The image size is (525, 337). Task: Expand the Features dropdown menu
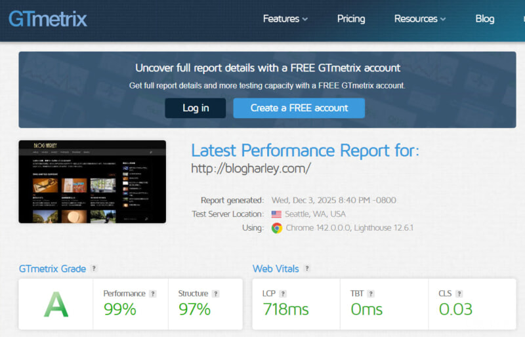click(285, 19)
